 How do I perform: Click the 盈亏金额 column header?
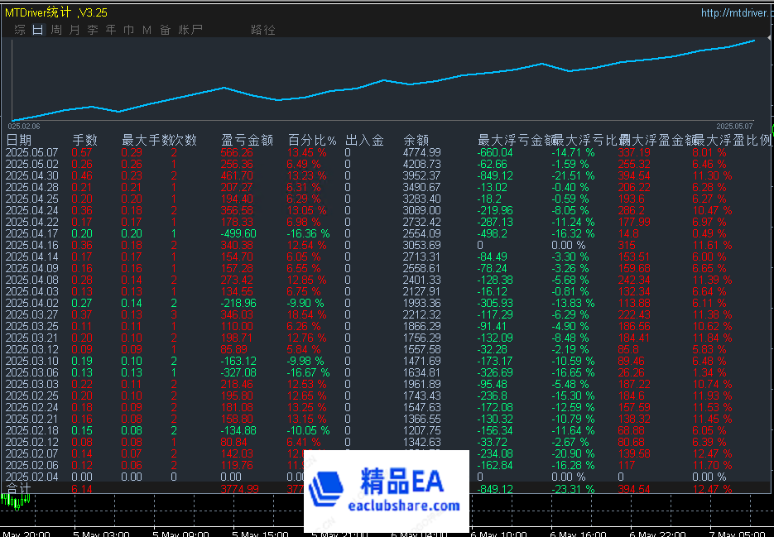pos(247,141)
